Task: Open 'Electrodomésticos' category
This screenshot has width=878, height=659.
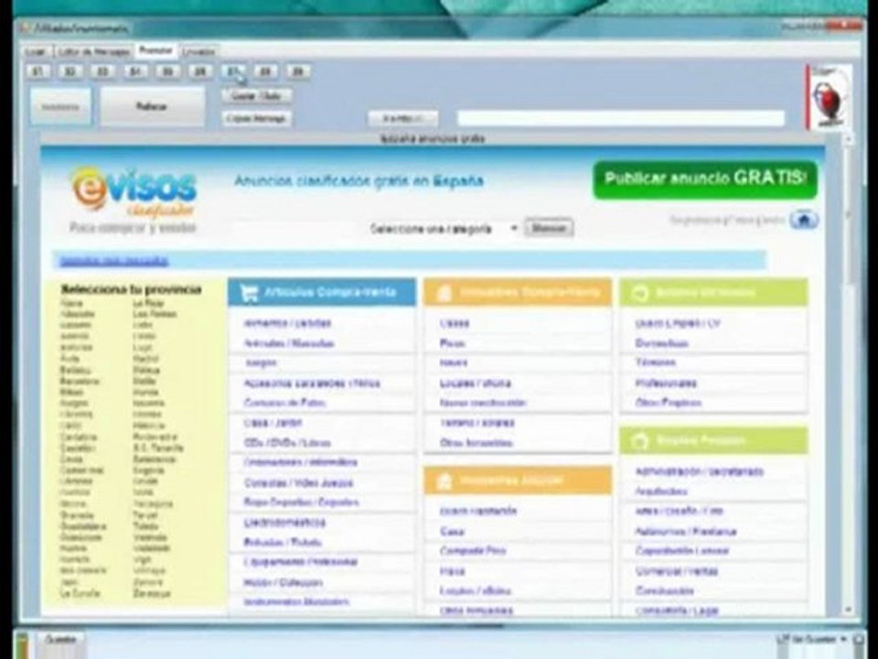Action: click(x=284, y=523)
